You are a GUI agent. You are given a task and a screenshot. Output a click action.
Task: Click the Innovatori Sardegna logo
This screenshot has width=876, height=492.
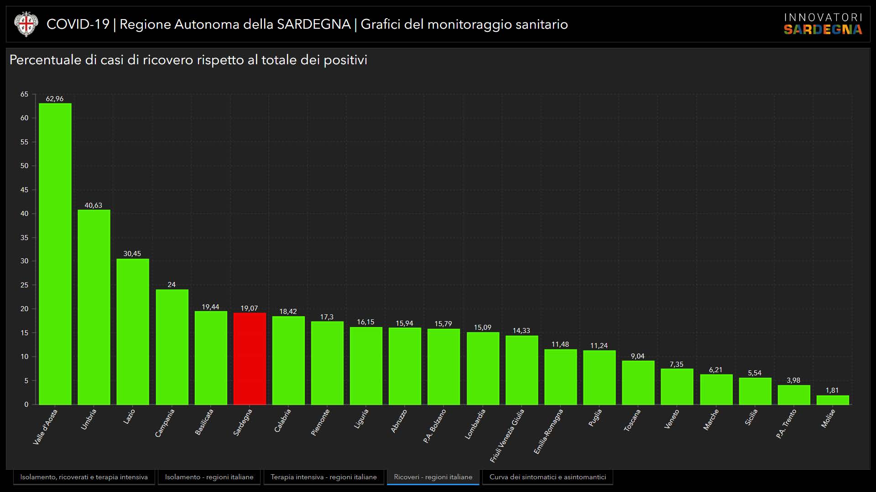pyautogui.click(x=823, y=24)
